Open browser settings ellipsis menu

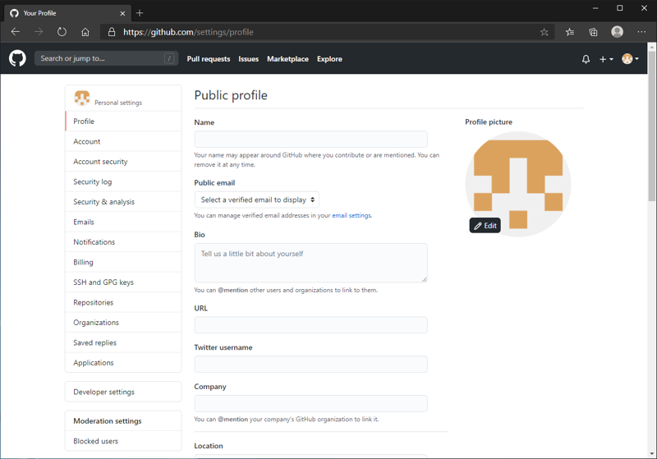click(x=641, y=32)
